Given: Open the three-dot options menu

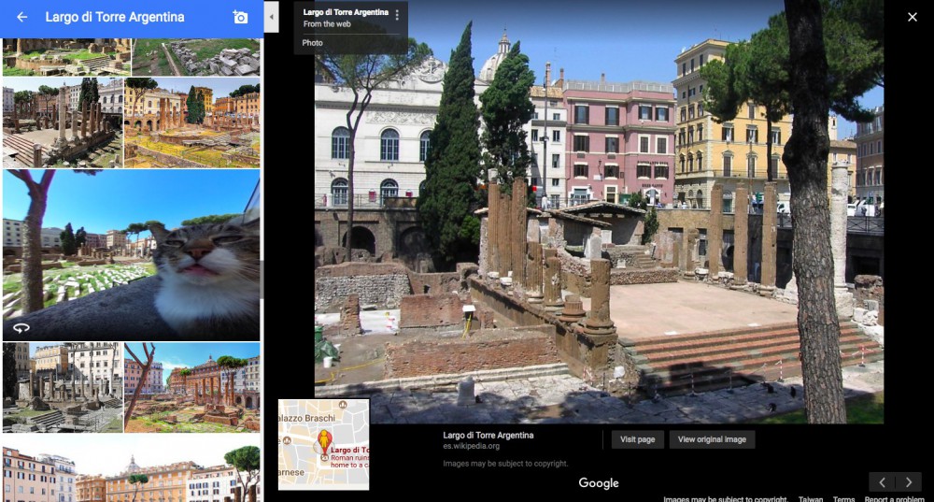Looking at the screenshot, I should click(x=397, y=15).
